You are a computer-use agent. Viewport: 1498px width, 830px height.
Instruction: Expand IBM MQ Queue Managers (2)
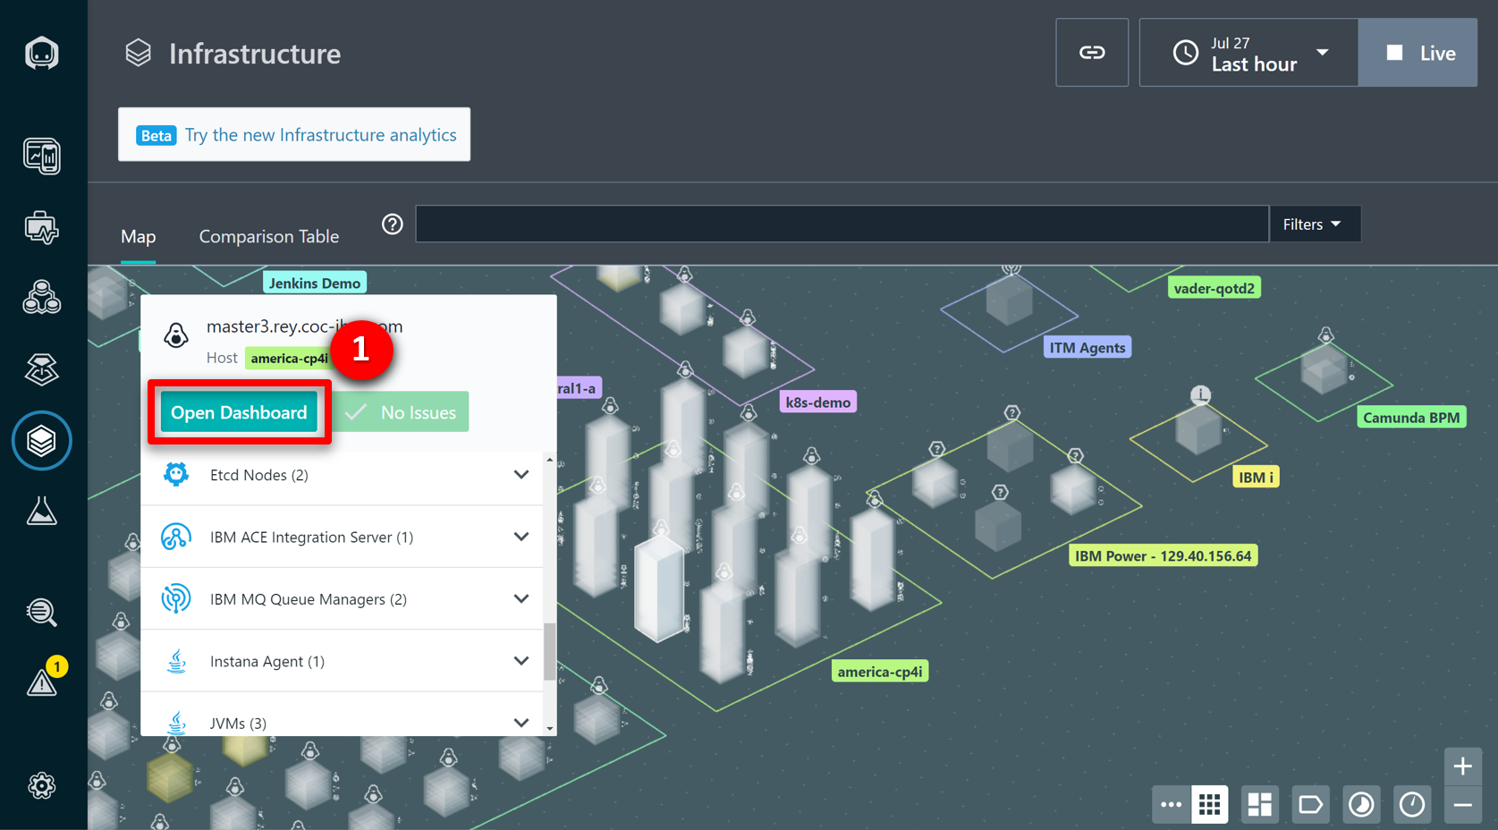coord(343,599)
